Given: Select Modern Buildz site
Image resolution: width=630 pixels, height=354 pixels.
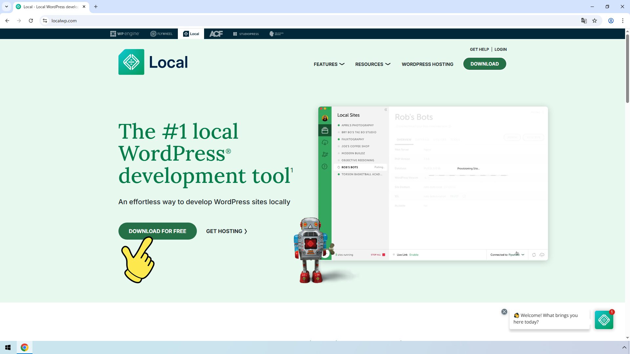Looking at the screenshot, I should coord(353,153).
